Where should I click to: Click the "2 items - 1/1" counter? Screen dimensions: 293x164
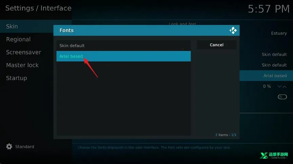[x=226, y=135]
